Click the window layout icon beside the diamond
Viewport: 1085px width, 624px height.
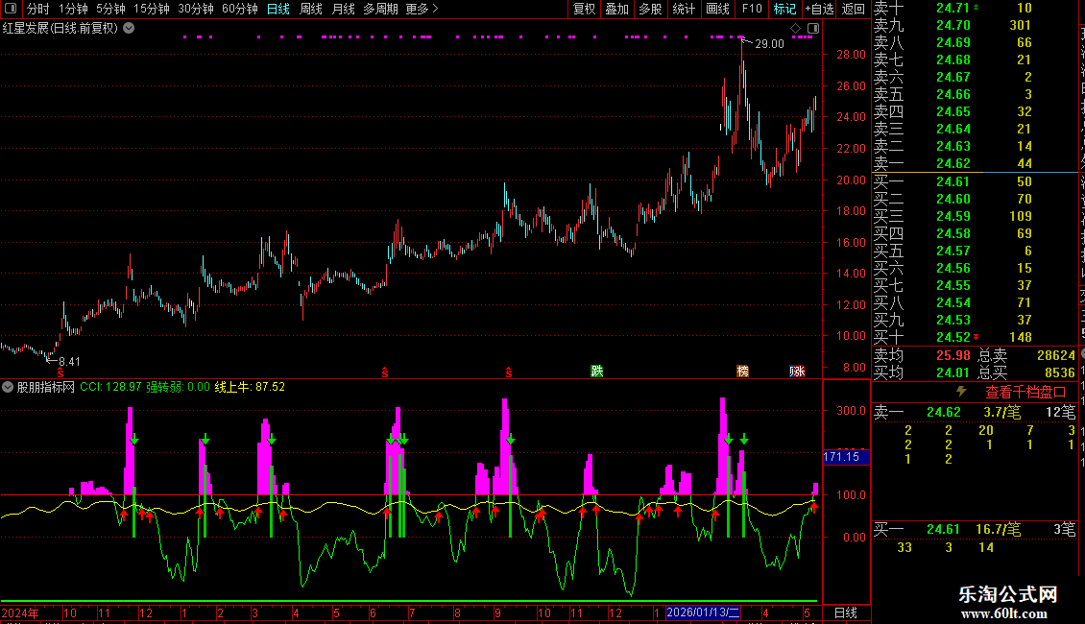[x=814, y=29]
